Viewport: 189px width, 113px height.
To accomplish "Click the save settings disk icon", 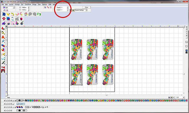I will (x=73, y=10).
